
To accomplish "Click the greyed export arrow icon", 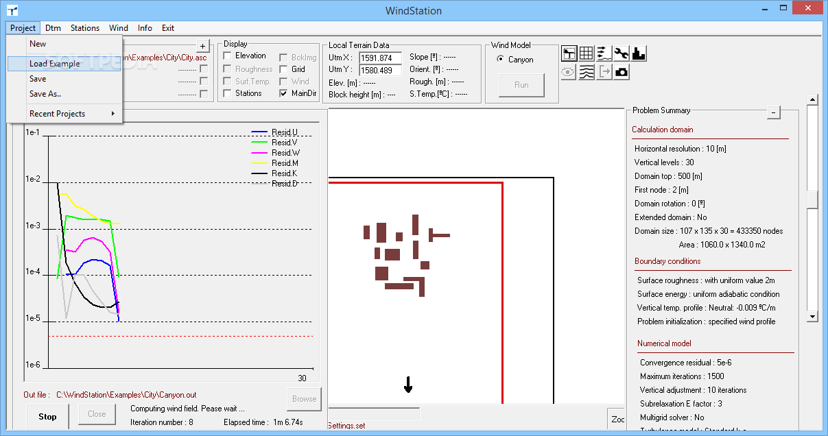I will [604, 72].
